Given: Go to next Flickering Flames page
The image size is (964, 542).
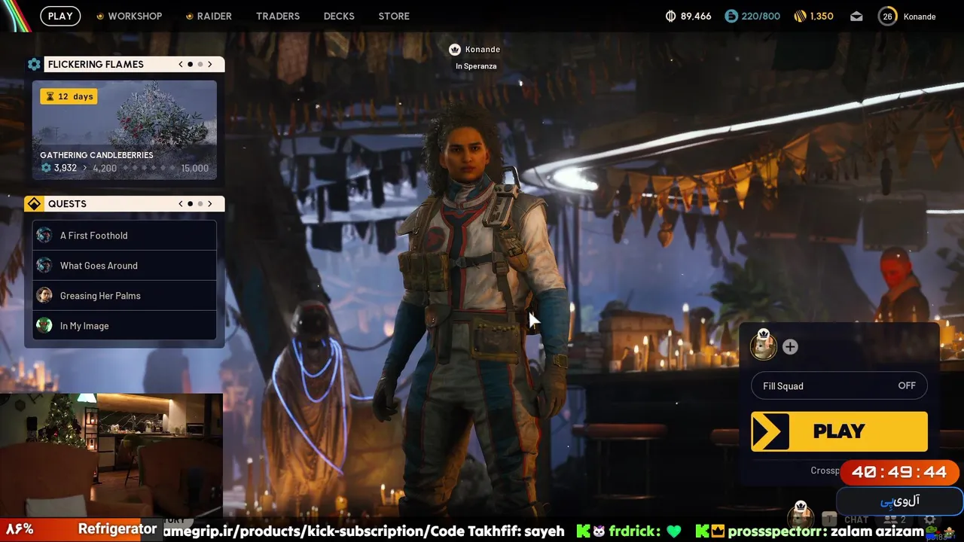Looking at the screenshot, I should (x=209, y=64).
